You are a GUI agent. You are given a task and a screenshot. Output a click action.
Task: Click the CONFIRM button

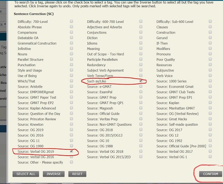210,174
